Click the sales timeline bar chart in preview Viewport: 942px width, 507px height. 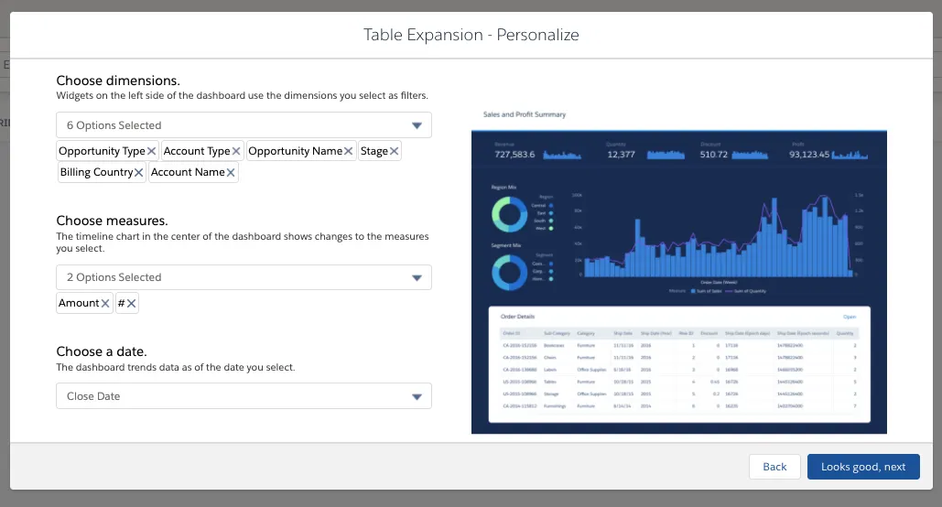pyautogui.click(x=714, y=238)
